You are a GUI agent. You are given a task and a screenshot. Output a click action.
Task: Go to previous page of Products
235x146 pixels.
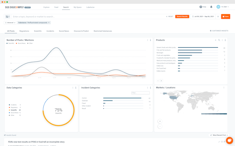(x=158, y=81)
